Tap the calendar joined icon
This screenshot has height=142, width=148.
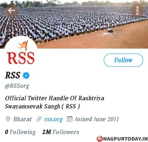tap(70, 119)
